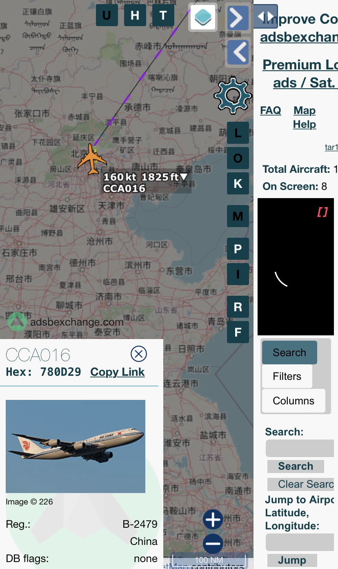Toggle sidebar with double-arrow icon
This screenshot has width=338, height=569.
point(266,16)
